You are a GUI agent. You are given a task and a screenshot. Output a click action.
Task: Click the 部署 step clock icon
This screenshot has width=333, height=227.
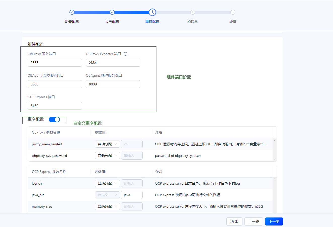click(x=233, y=12)
